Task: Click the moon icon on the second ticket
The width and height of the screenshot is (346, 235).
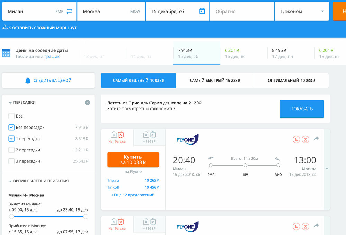Action: click(297, 226)
